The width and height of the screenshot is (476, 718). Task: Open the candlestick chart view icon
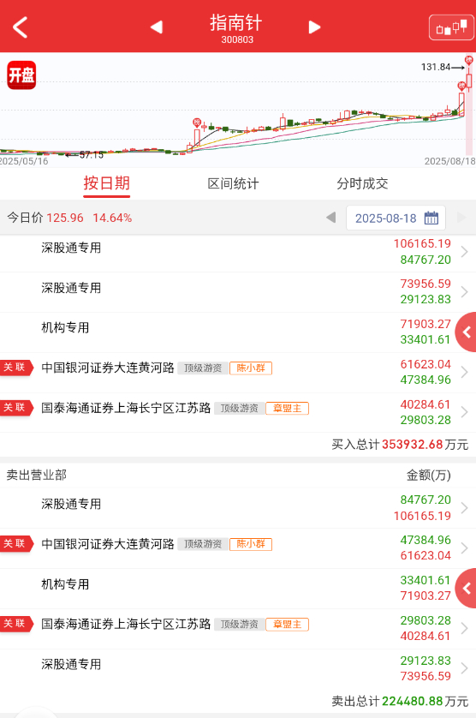click(x=451, y=27)
